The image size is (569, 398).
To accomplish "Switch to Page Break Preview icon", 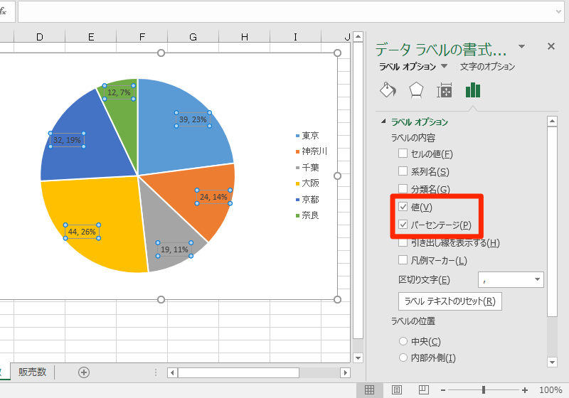I will click(423, 390).
